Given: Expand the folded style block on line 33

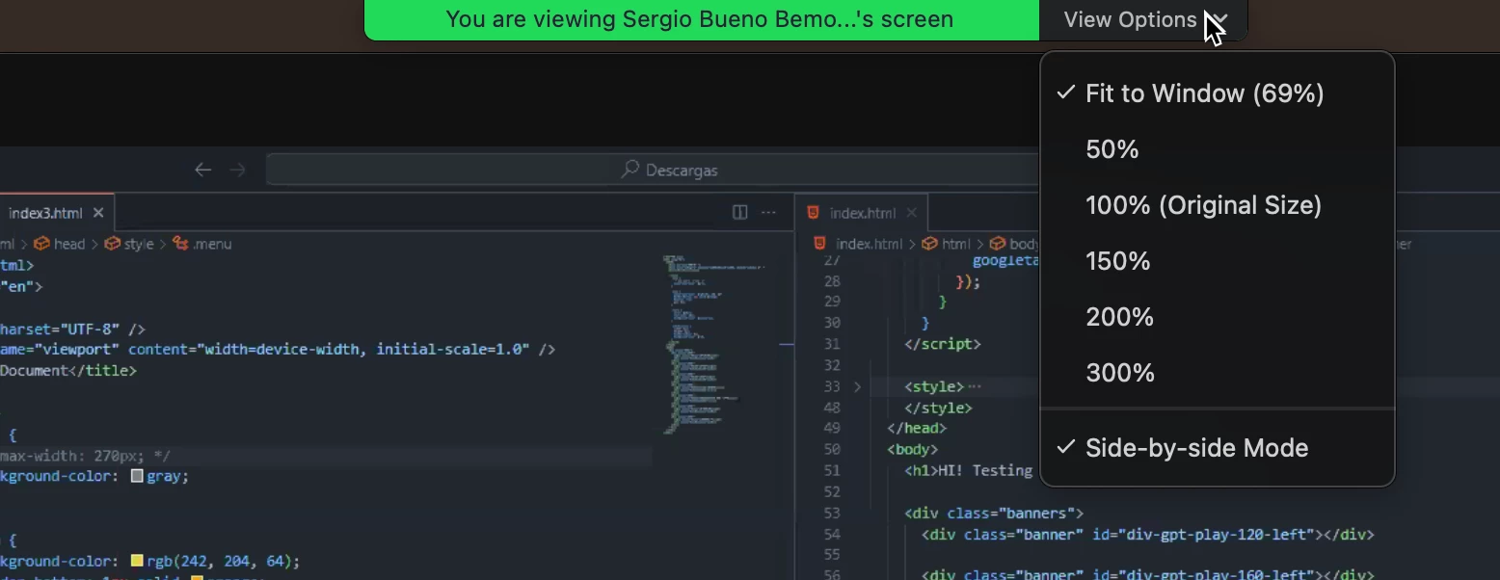Looking at the screenshot, I should 857,386.
